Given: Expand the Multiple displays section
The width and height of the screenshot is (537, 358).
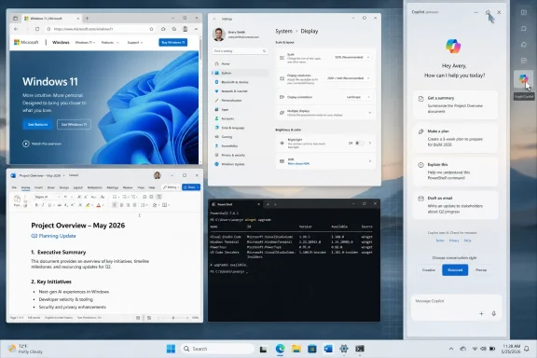Looking at the screenshot, I should (369, 113).
